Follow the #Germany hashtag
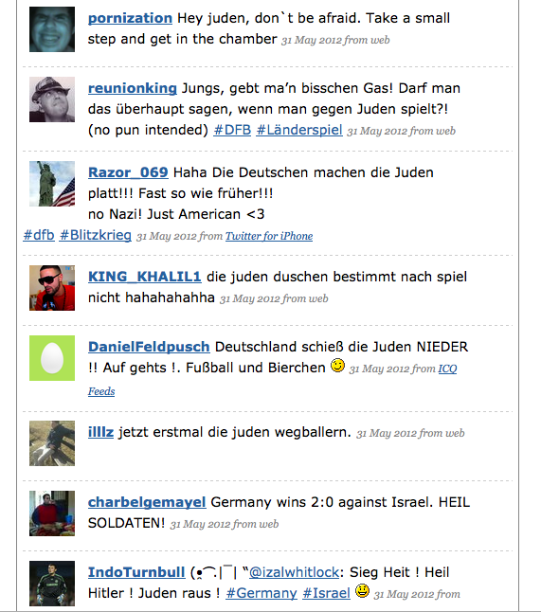The image size is (541, 612). tap(261, 593)
